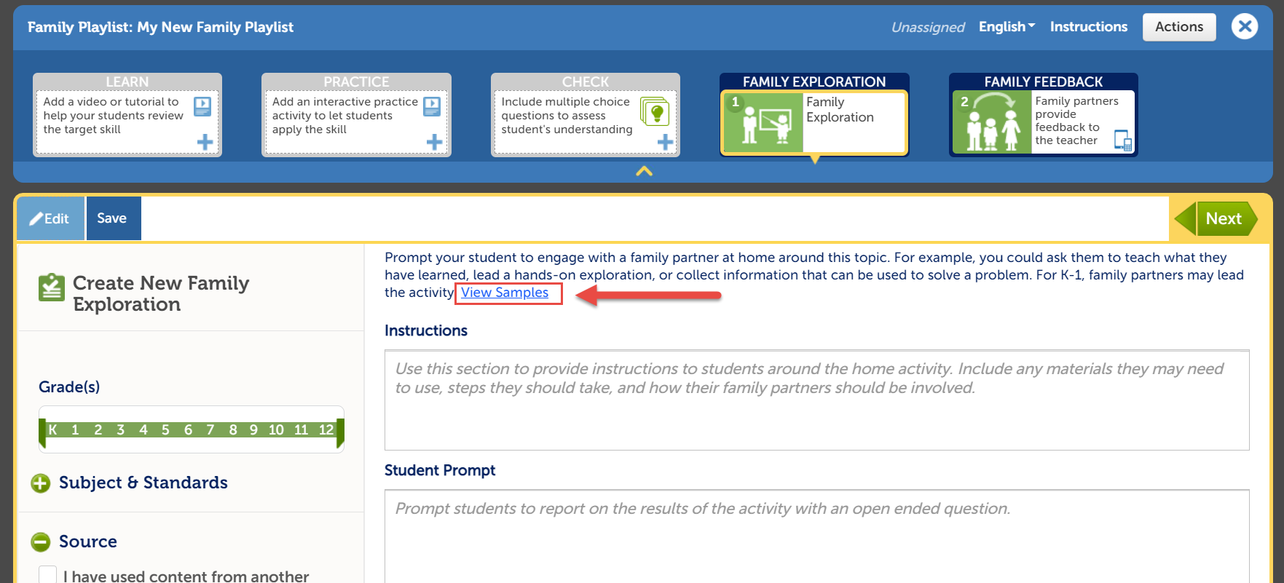This screenshot has width=1284, height=583.
Task: Select grade 12 on the grade ruler
Action: pyautogui.click(x=326, y=430)
